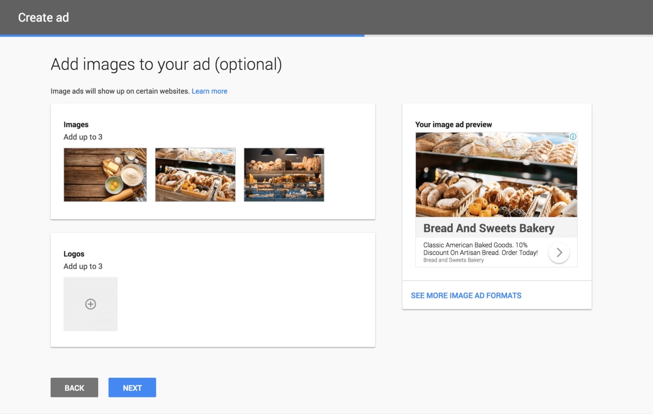Click the Bread And Sweets Bakery ad headline

(489, 228)
